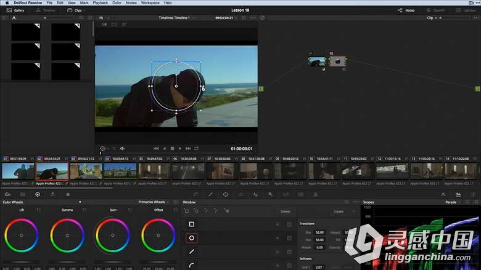
Task: Adjust the Lift master wheel slider
Action: (21, 262)
